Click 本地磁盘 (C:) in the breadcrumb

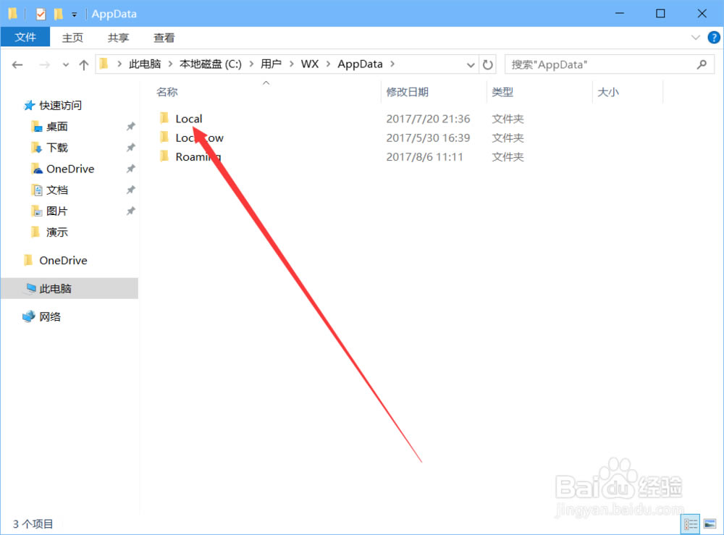pyautogui.click(x=211, y=64)
